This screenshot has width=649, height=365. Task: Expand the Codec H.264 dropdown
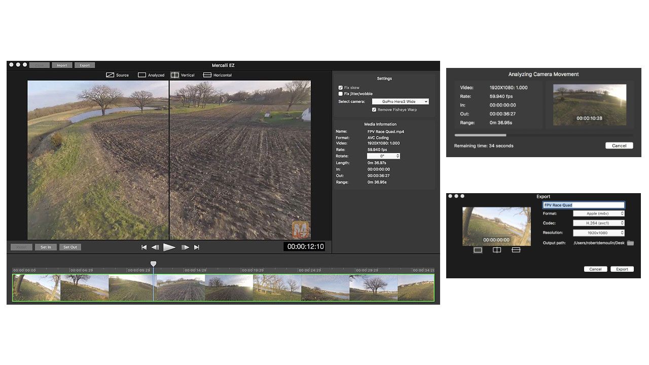point(598,223)
